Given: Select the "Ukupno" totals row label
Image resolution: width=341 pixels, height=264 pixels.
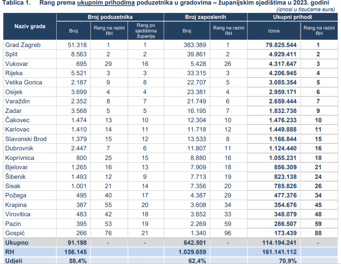Looking at the screenshot, I should [x=17, y=243].
